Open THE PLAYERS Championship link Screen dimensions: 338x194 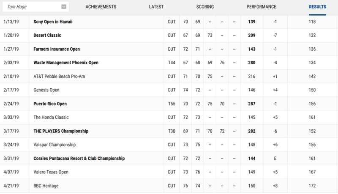tap(61, 131)
